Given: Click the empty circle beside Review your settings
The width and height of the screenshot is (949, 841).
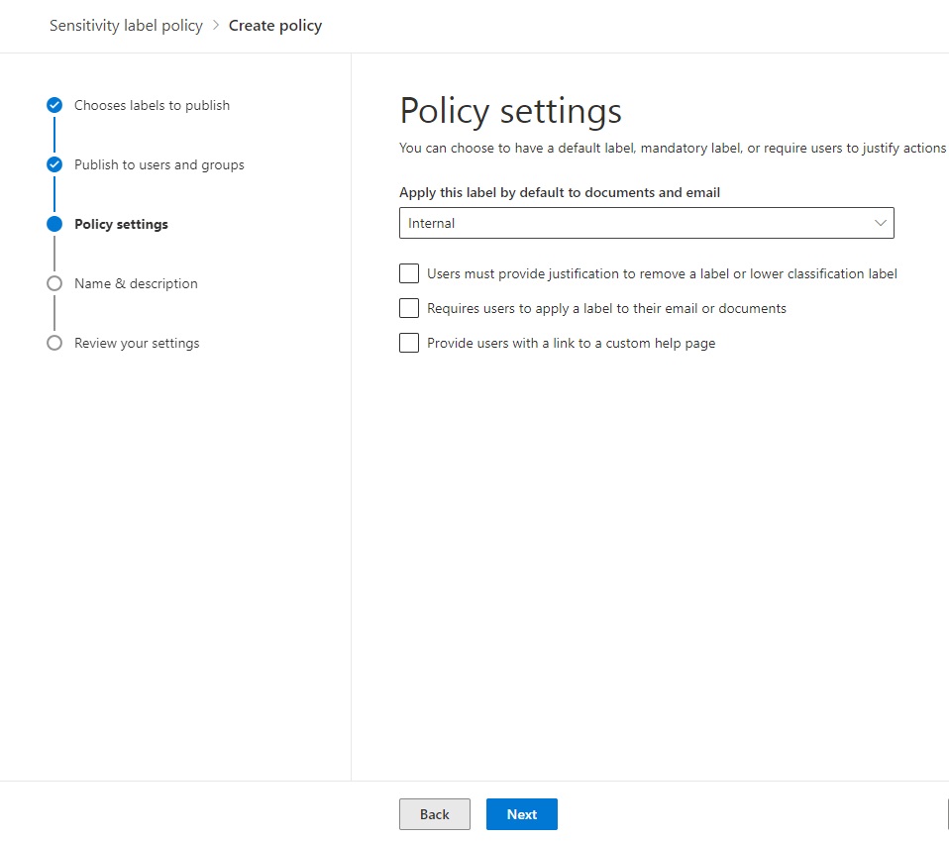Looking at the screenshot, I should click(53, 343).
